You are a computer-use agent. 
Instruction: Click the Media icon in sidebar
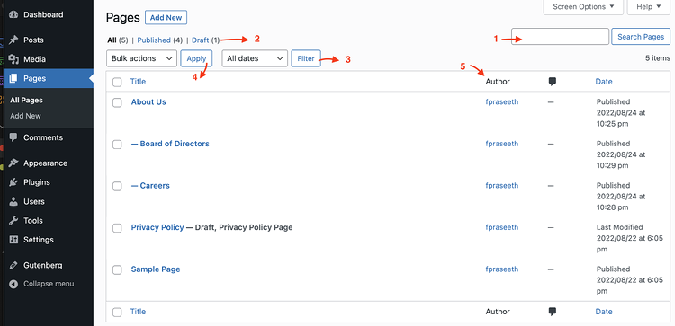tap(13, 59)
